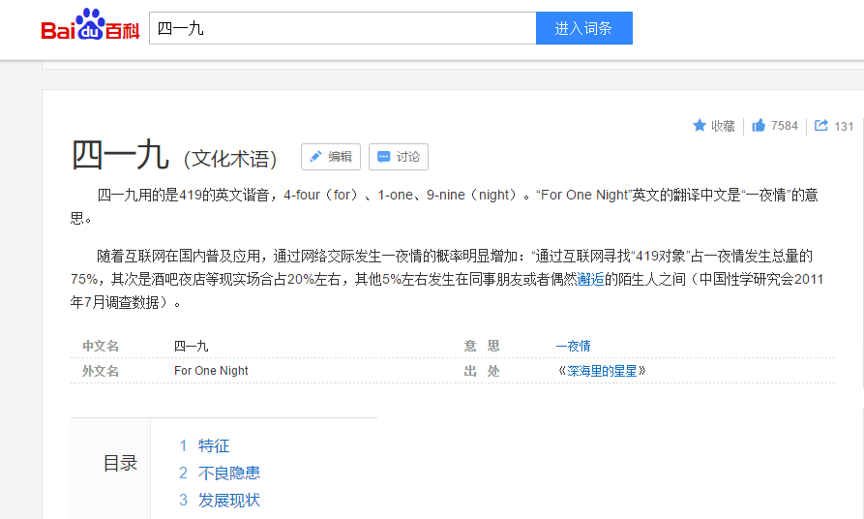Click the 外文名 label in info table
This screenshot has height=519, width=864.
click(101, 371)
